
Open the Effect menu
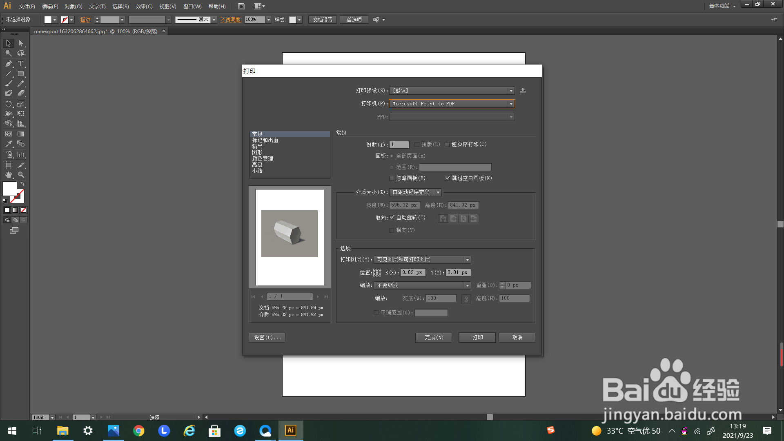(144, 7)
